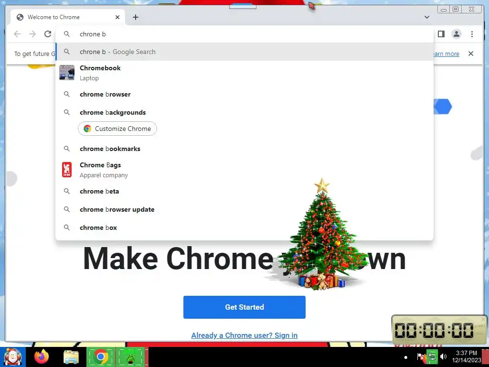
Task: Click the Chromebook thumbnail image
Action: pyautogui.click(x=67, y=73)
